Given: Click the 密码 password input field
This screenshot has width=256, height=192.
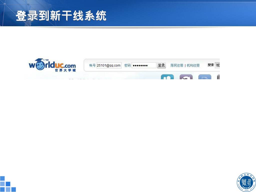Looking at the screenshot, I should (144, 65).
